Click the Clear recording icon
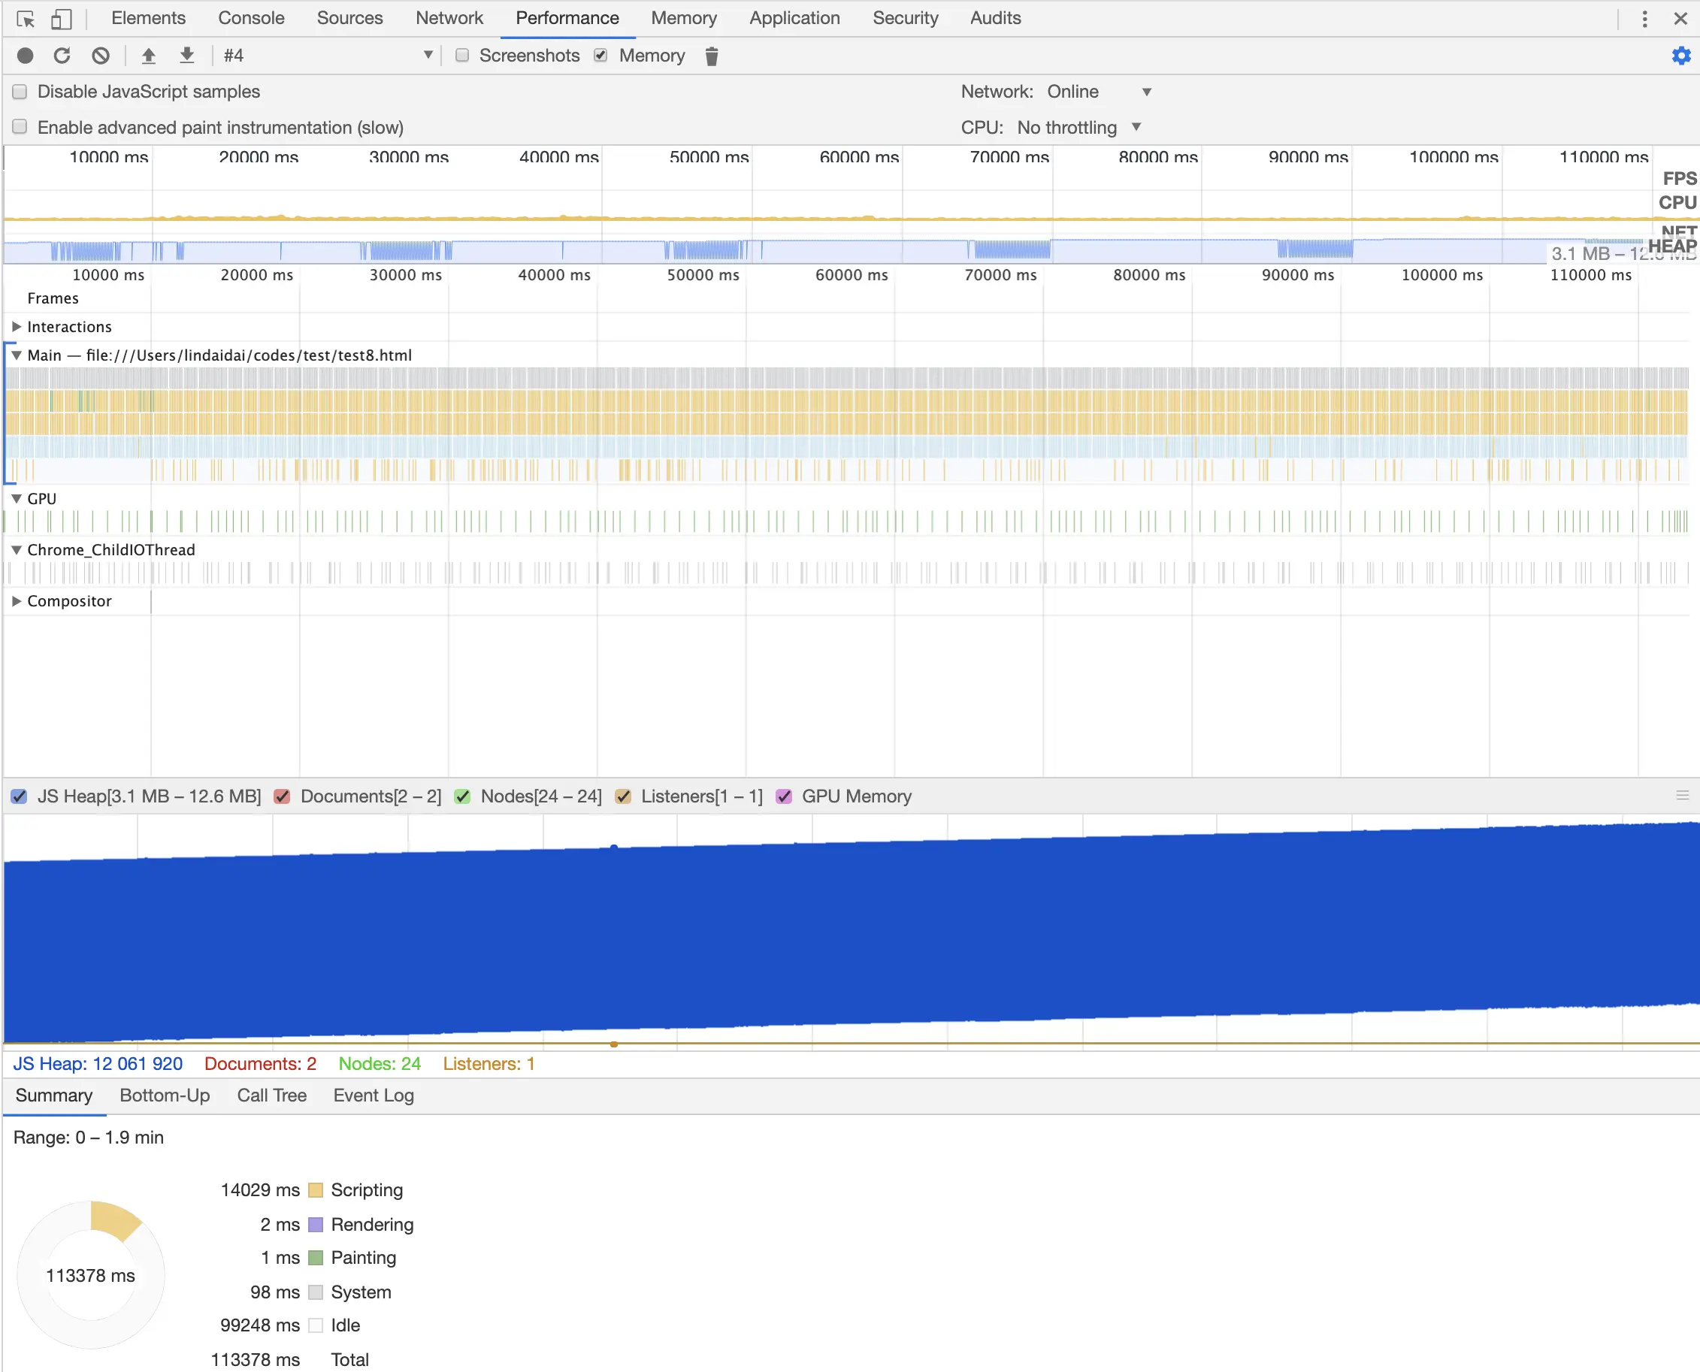 101,56
